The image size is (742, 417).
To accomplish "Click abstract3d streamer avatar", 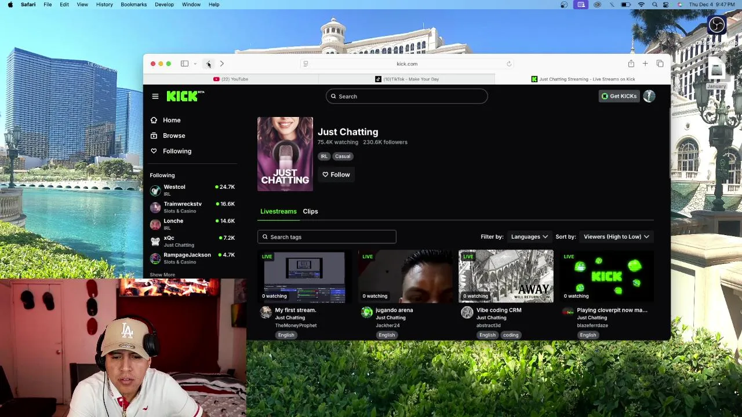I will 467,313.
